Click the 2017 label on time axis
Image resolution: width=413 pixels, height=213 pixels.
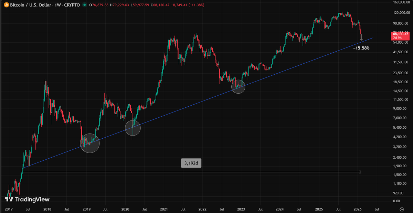pos(9,209)
